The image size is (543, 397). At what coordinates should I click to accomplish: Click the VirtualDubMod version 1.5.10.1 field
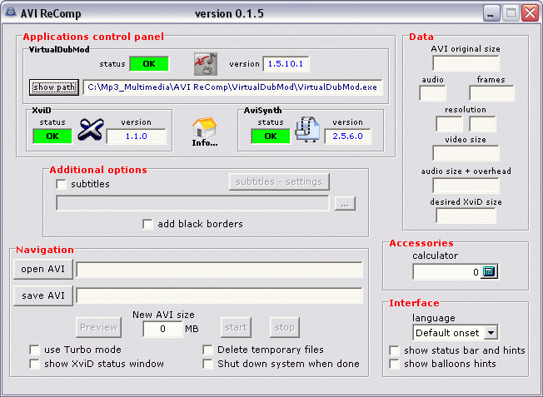point(286,64)
